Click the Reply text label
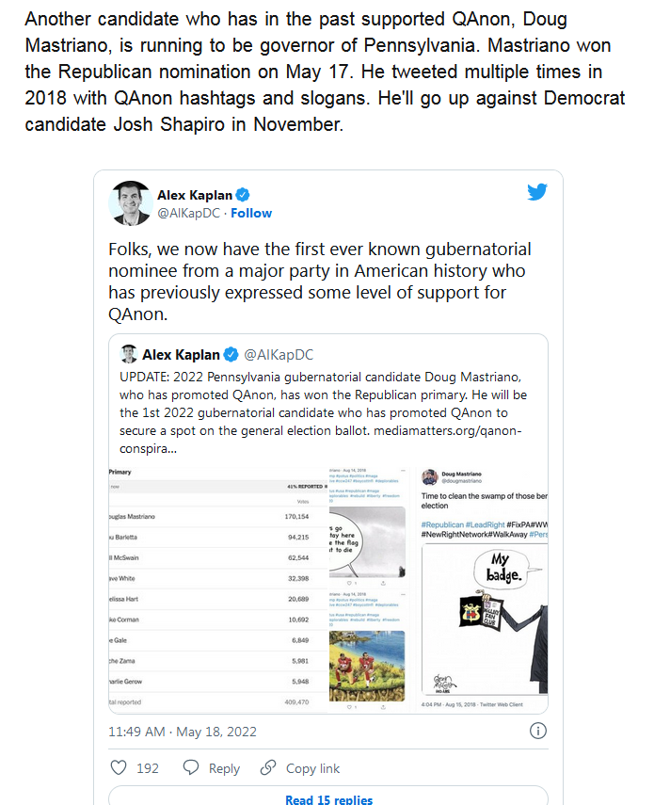The height and width of the screenshot is (805, 654). point(224,768)
